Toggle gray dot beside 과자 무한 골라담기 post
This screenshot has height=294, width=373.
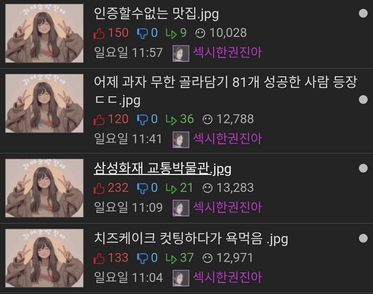[x=363, y=100]
